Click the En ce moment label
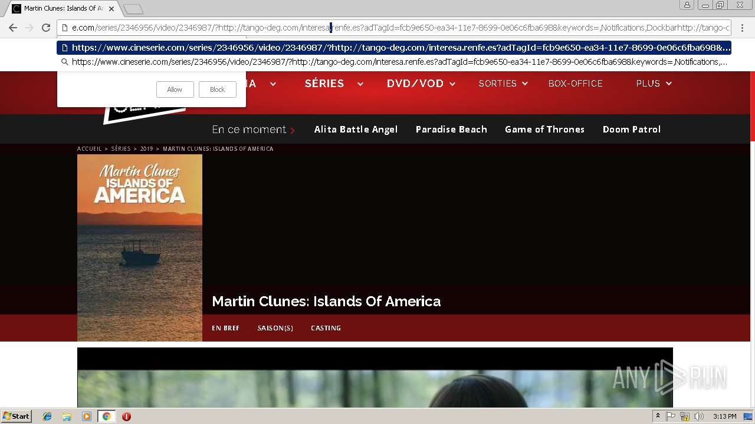Image resolution: width=755 pixels, height=424 pixels. point(249,129)
